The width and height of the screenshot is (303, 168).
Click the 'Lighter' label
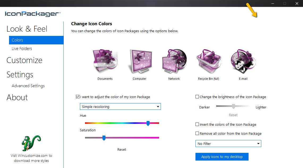point(261,107)
